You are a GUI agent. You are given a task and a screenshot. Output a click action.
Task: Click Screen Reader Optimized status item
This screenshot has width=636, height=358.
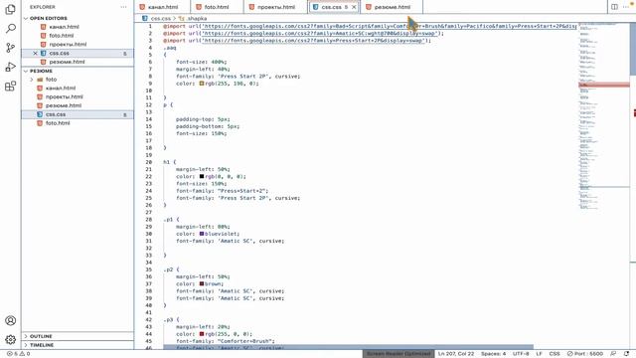[x=398, y=354]
